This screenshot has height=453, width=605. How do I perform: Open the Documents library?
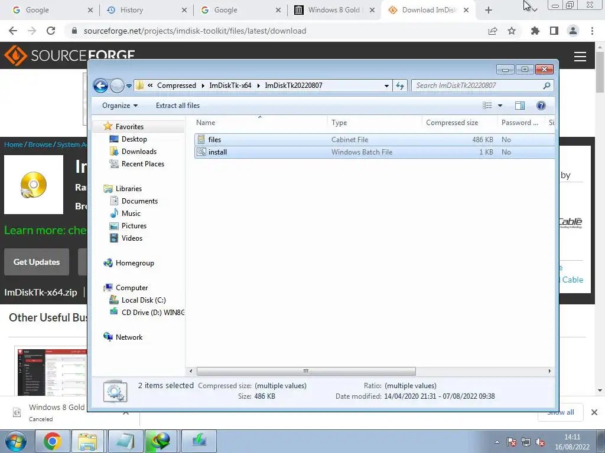coord(139,201)
